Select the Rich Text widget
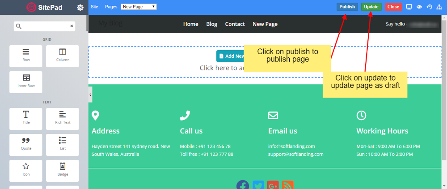This screenshot has height=189, width=447. tap(62, 118)
